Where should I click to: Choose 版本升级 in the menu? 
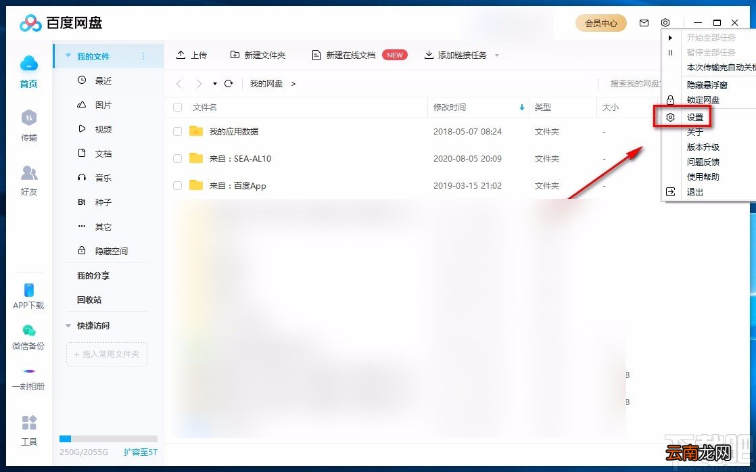click(703, 147)
